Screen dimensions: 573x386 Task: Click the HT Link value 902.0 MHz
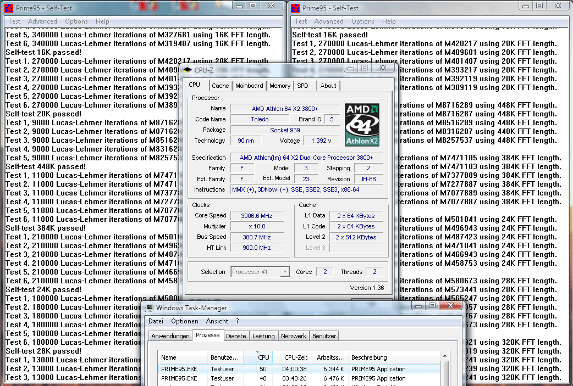pos(257,248)
